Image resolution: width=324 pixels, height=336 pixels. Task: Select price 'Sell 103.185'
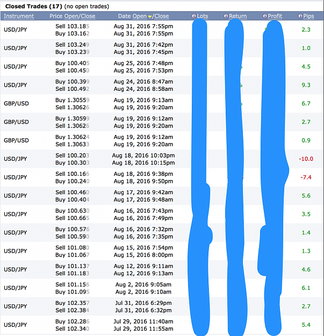(73, 26)
